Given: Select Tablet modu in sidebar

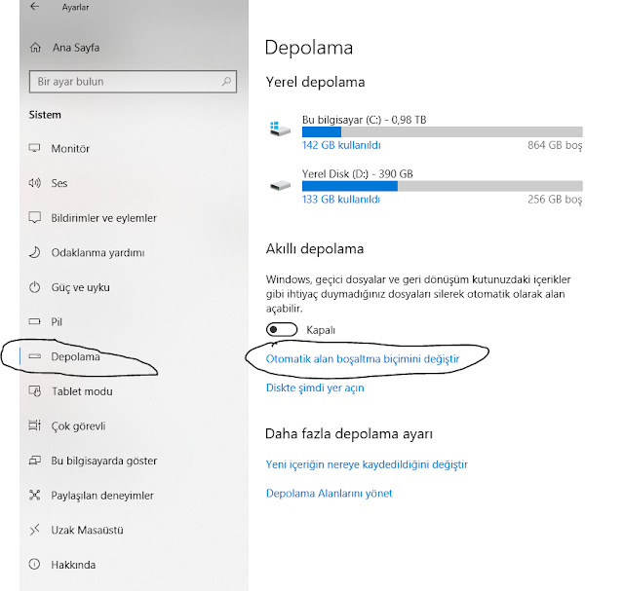Looking at the screenshot, I should point(82,391).
